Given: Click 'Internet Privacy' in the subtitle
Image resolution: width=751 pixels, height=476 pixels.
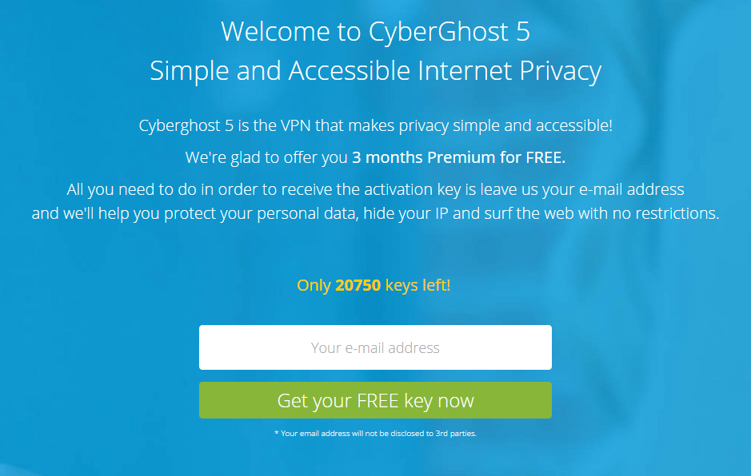Looking at the screenshot, I should pos(509,72).
